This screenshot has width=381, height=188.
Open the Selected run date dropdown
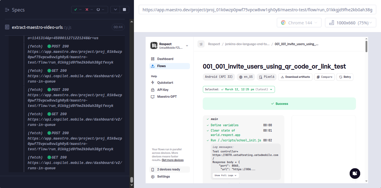tap(239, 89)
